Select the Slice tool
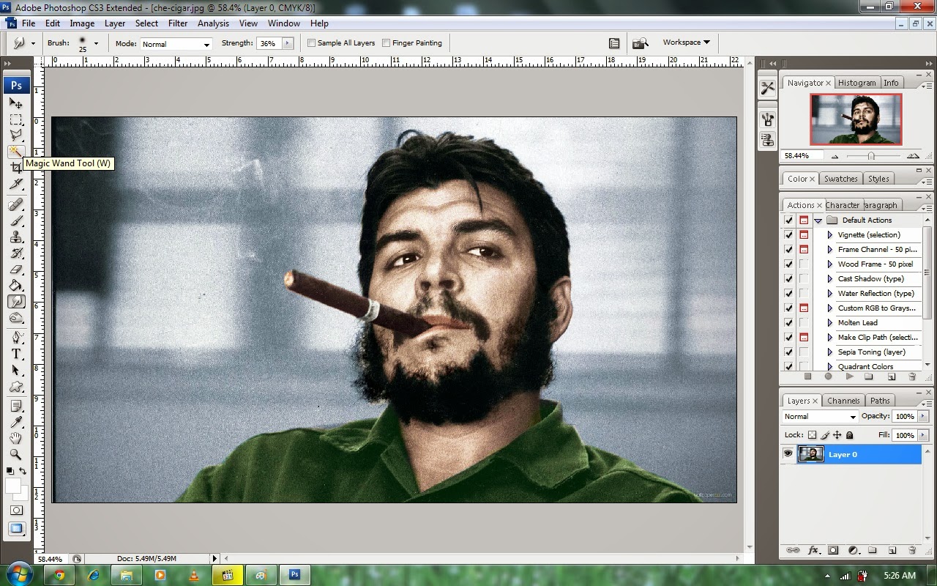The width and height of the screenshot is (937, 586). [16, 184]
